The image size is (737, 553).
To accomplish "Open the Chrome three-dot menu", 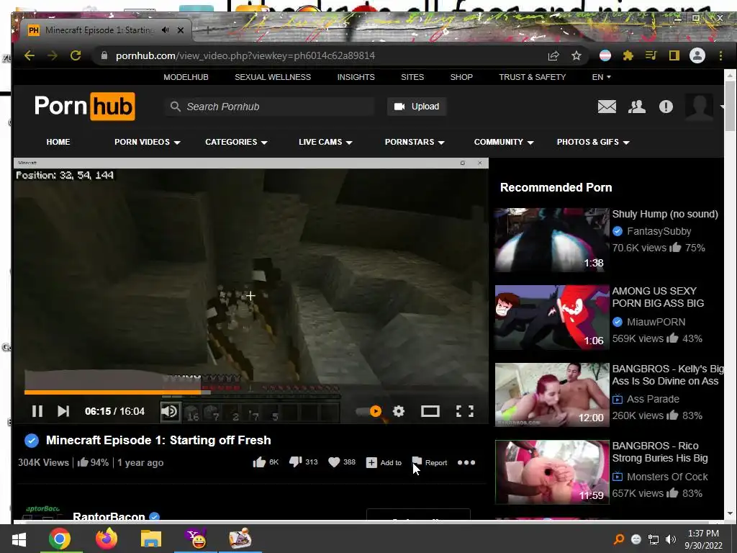I will click(x=720, y=56).
